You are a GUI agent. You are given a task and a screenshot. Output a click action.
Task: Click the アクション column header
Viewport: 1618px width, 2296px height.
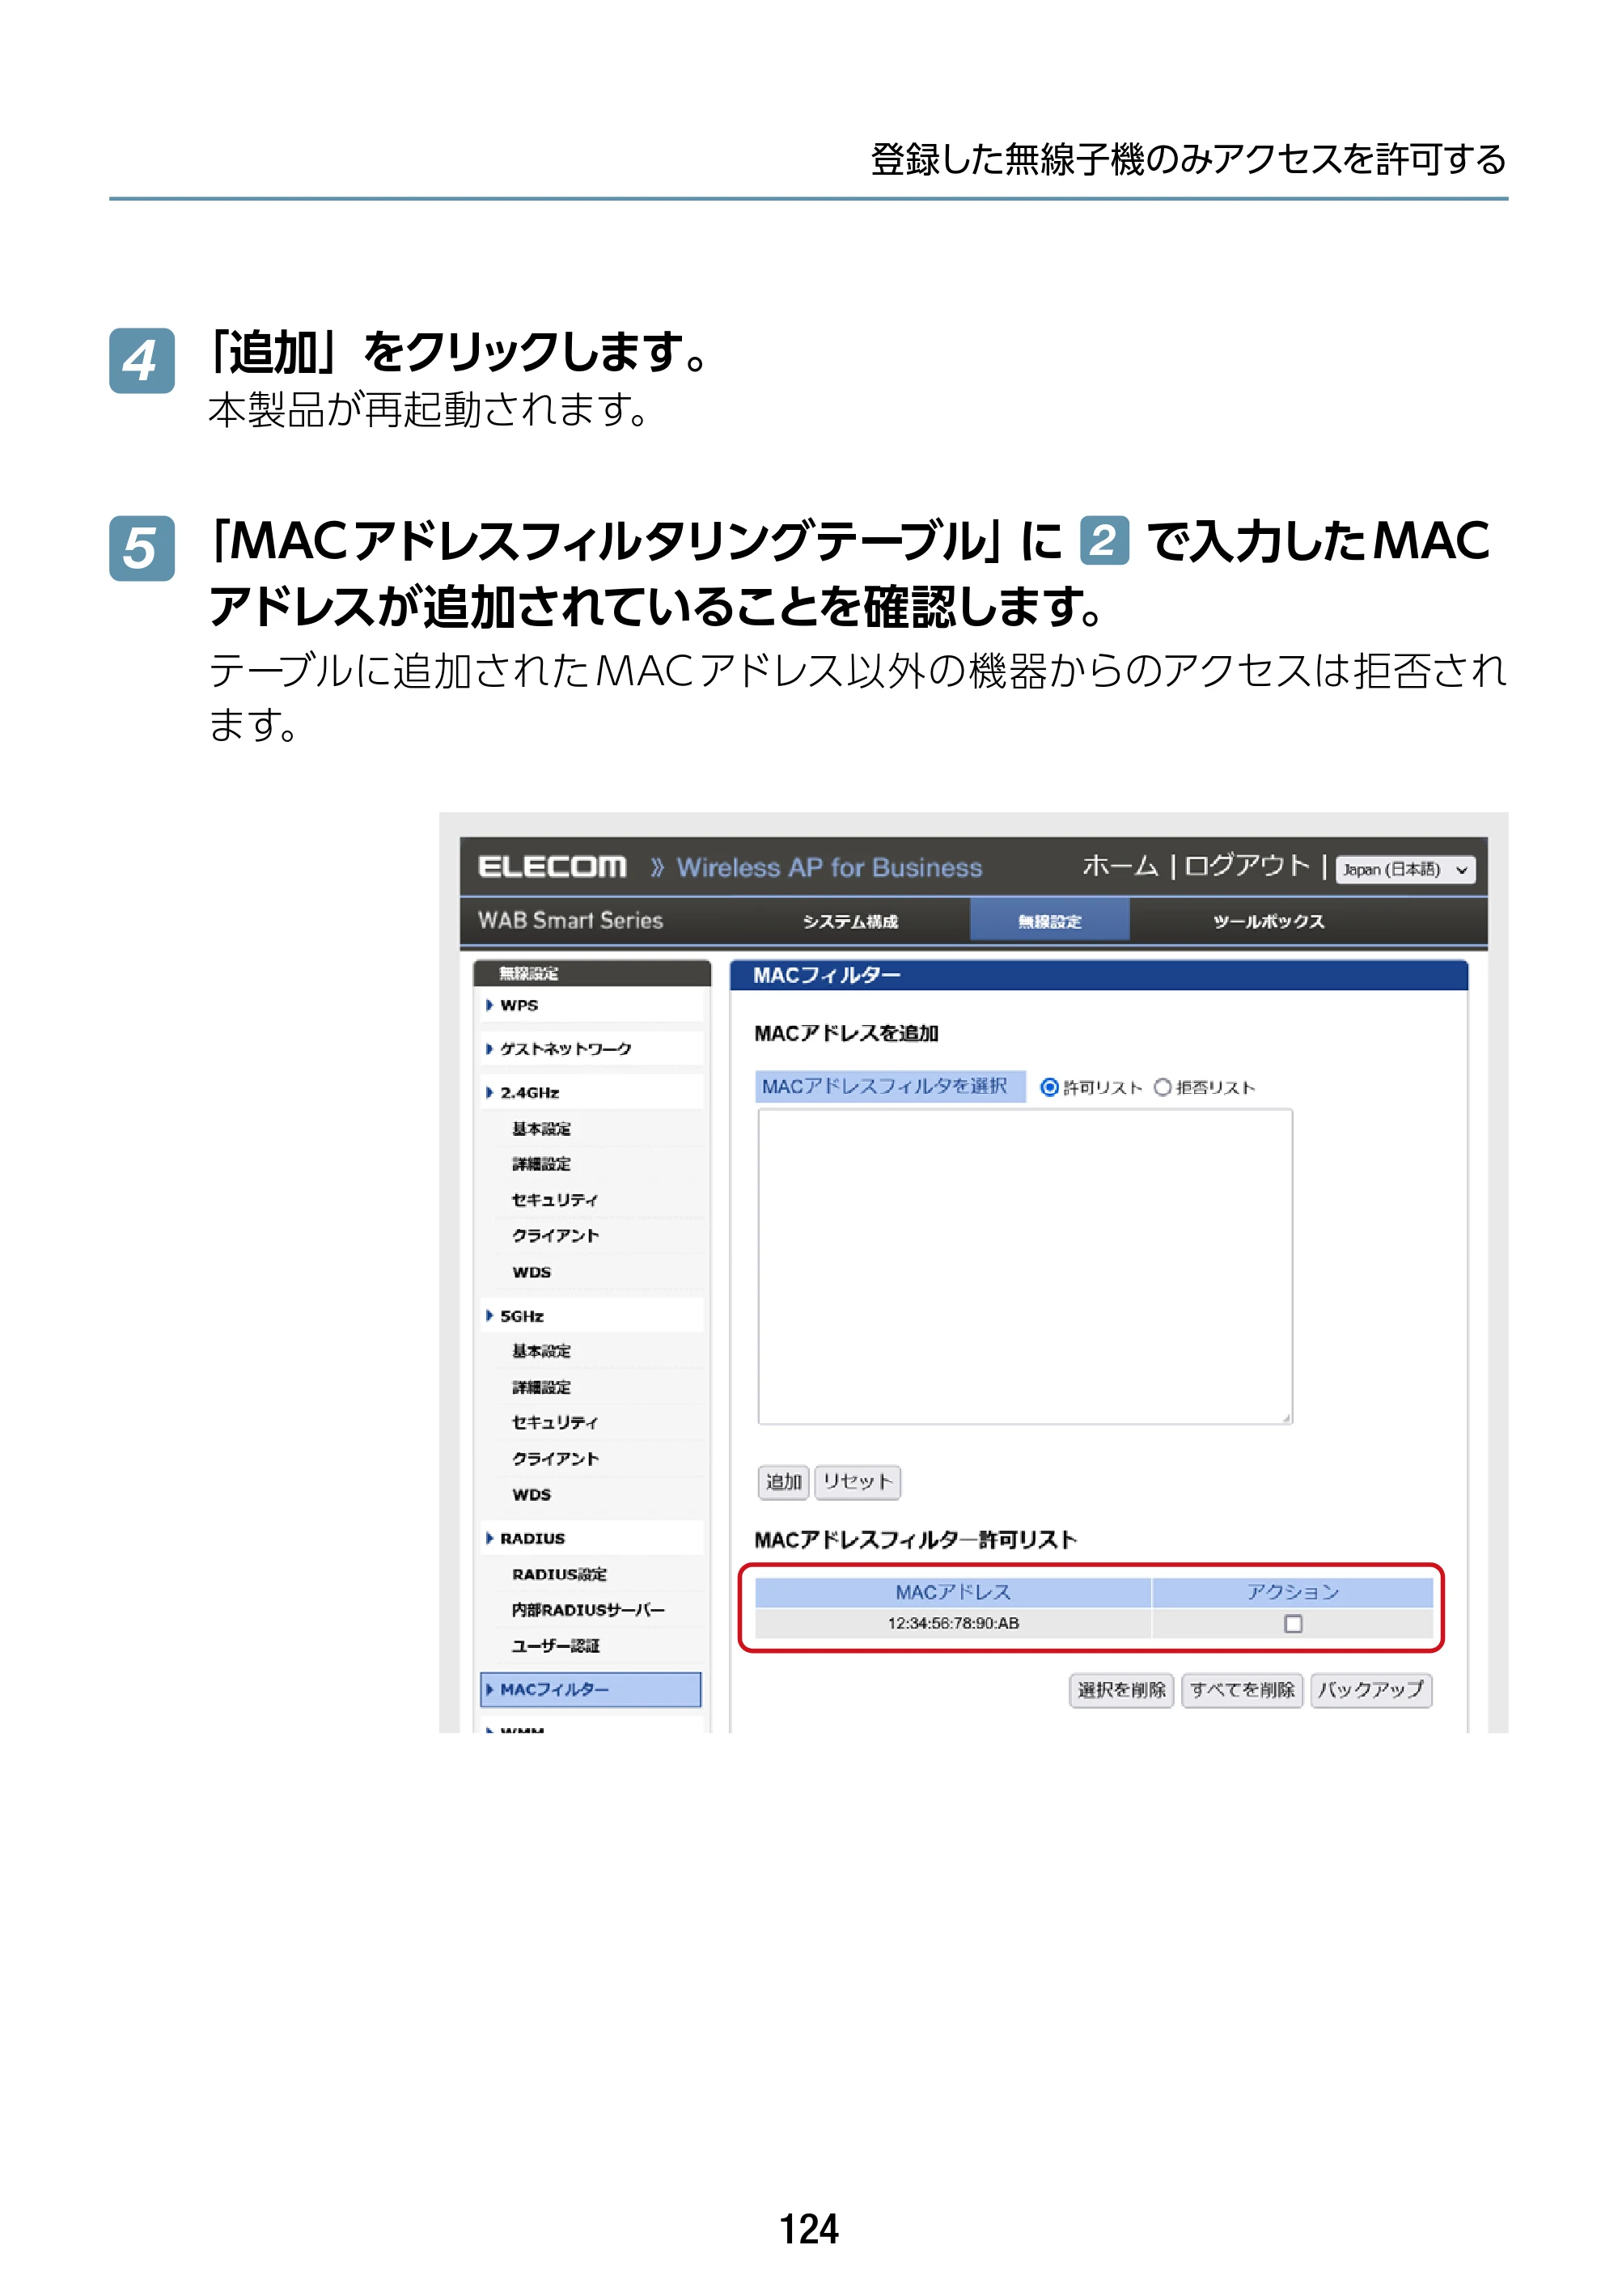[1293, 1592]
